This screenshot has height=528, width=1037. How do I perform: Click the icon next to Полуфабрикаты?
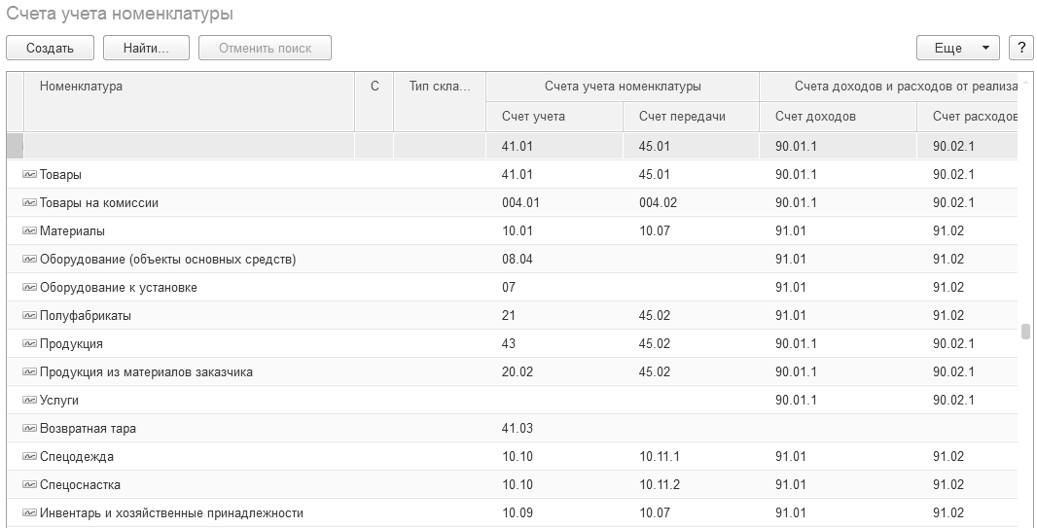pyautogui.click(x=29, y=316)
